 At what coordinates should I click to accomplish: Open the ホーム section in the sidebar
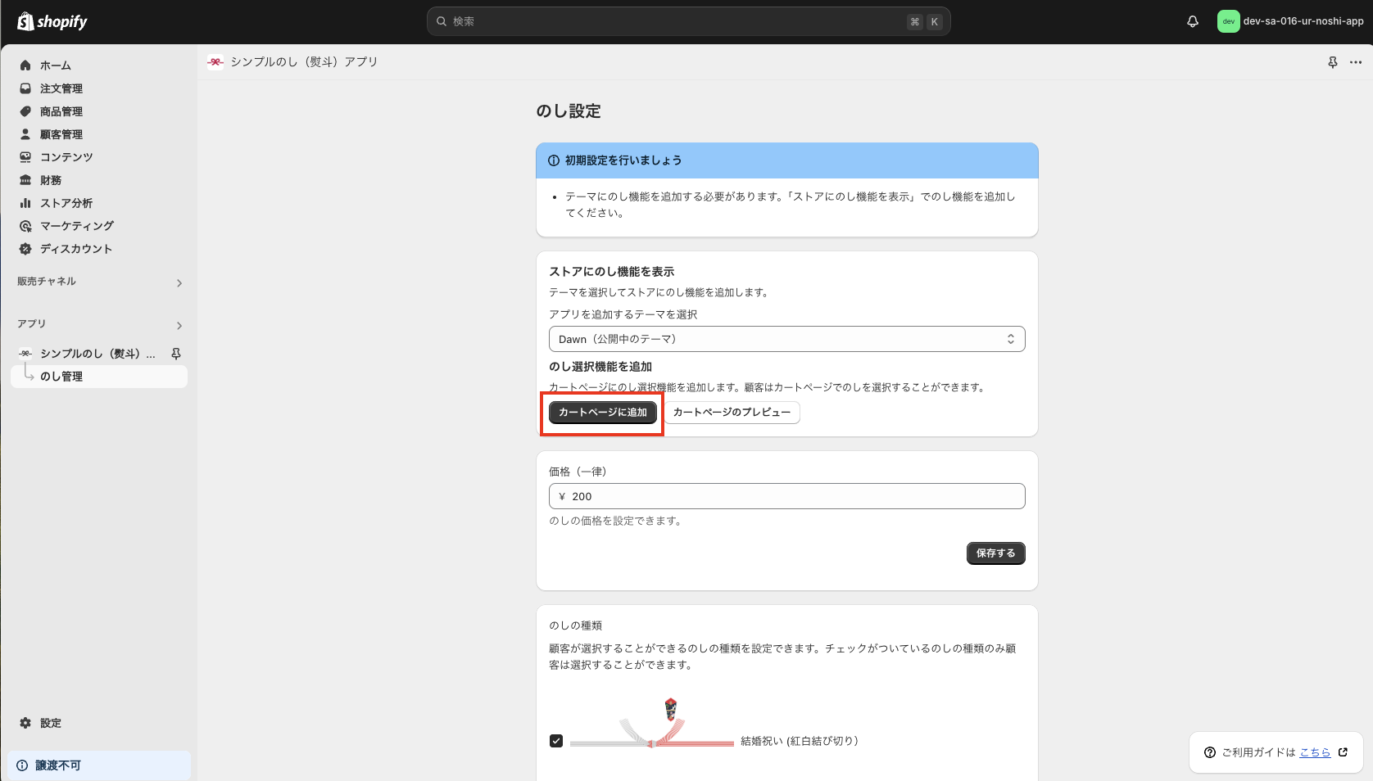pos(56,65)
